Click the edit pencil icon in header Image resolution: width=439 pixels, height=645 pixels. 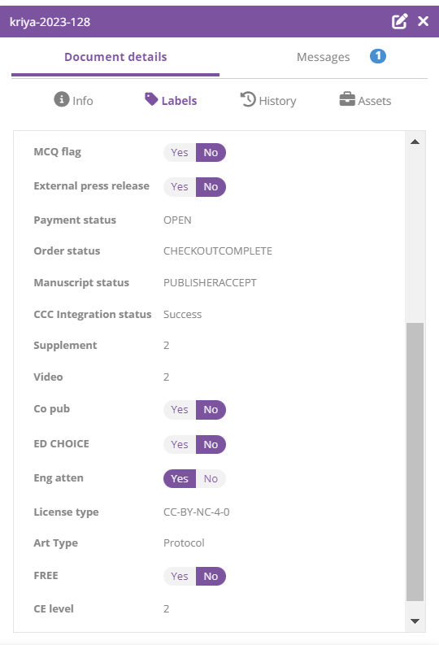click(399, 21)
